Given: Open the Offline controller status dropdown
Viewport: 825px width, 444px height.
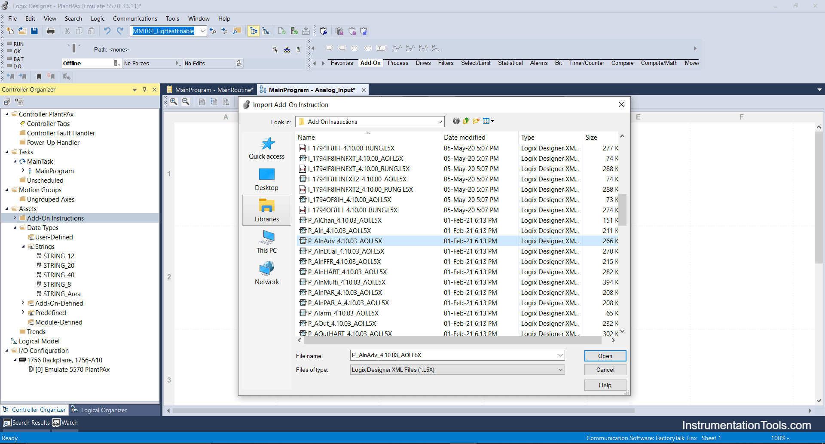Looking at the screenshot, I should pos(116,63).
